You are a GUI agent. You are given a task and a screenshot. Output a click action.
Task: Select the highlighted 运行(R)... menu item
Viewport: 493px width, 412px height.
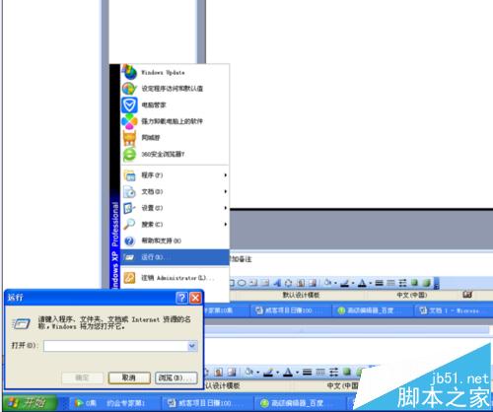(175, 257)
